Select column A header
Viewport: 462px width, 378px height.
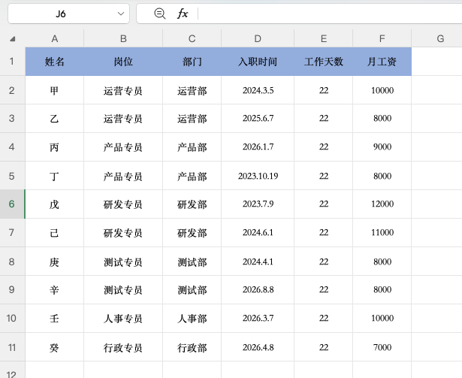pyautogui.click(x=55, y=38)
